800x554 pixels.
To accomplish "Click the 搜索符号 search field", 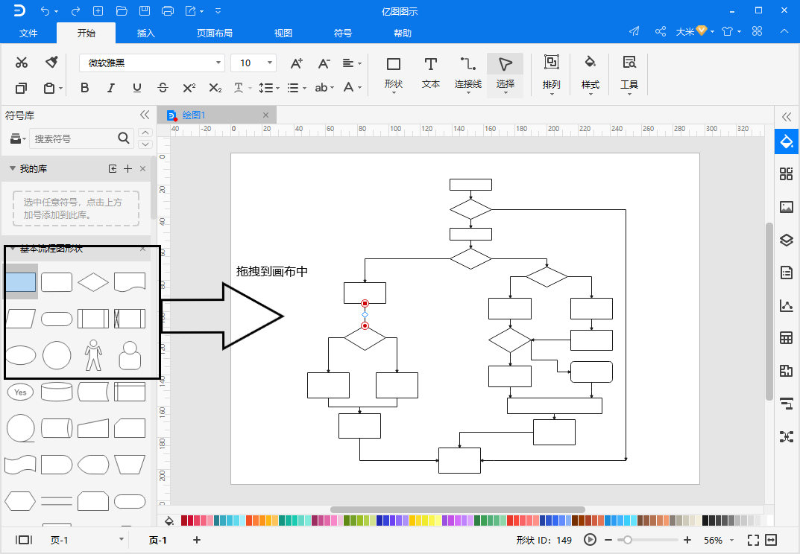I will click(81, 138).
